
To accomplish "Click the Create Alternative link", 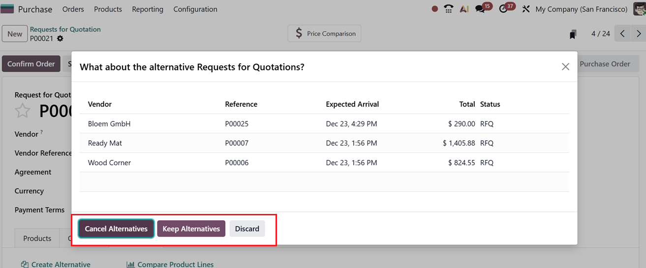I will coord(56,264).
